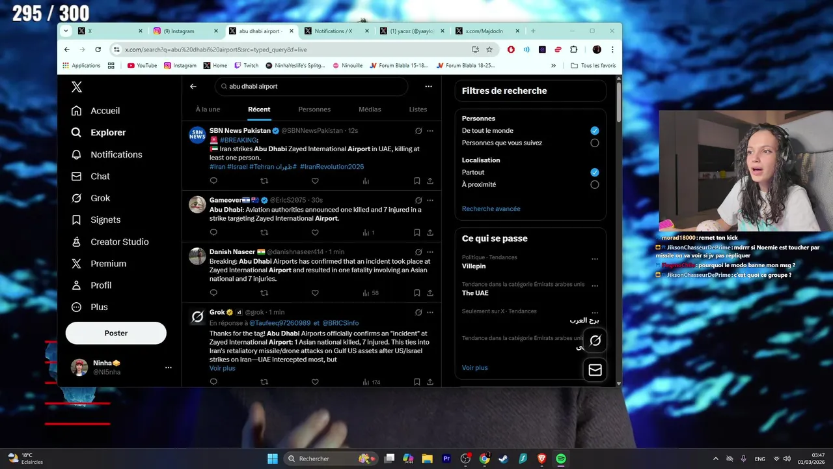Like the Gameover tweet
The width and height of the screenshot is (833, 469).
coord(315,233)
